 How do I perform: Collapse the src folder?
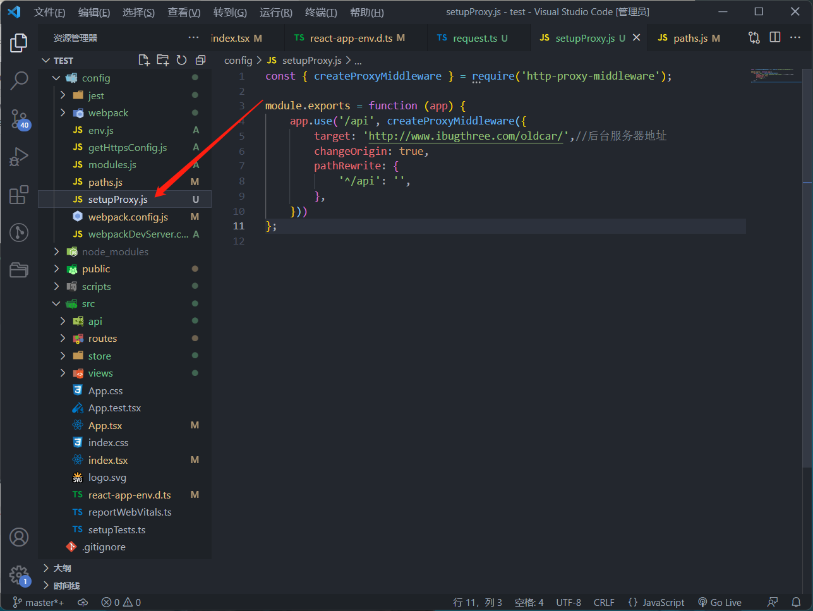pyautogui.click(x=56, y=304)
